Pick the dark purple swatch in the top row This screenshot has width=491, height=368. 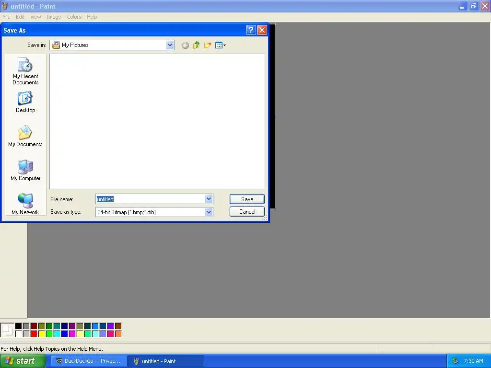(72, 326)
